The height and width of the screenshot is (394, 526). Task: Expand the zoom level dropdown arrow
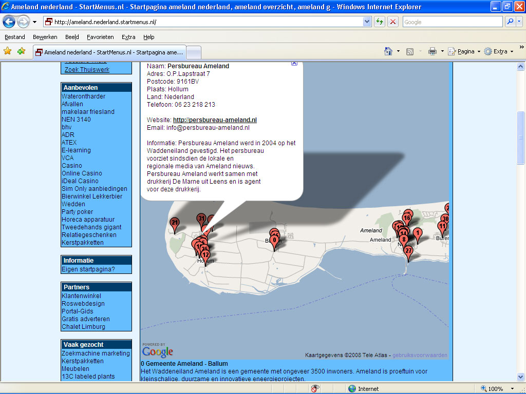(512, 389)
